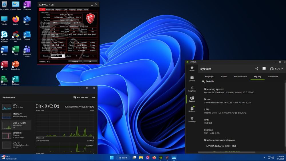This screenshot has height=161, width=286.
Task: Open the three-dot more menu in Task Manager
Action: [94, 97]
